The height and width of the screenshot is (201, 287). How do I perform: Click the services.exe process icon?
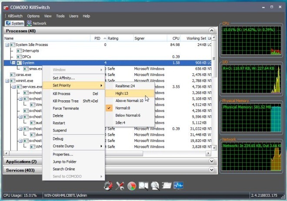coord(19,87)
